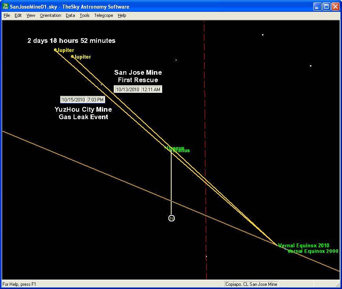This screenshot has width=342, height=289.
Task: Open the Data menu
Action: (x=70, y=16)
